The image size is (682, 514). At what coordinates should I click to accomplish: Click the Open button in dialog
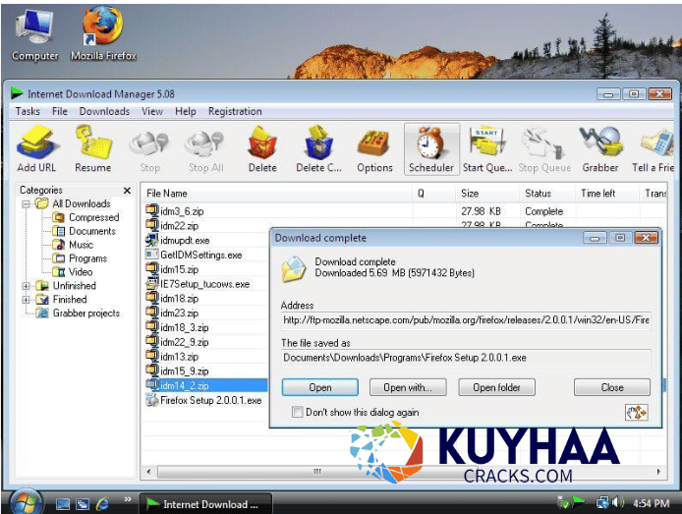pyautogui.click(x=320, y=387)
